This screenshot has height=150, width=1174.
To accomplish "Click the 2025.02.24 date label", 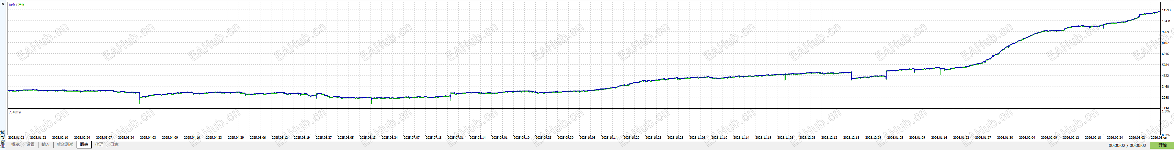I will pyautogui.click(x=82, y=138).
